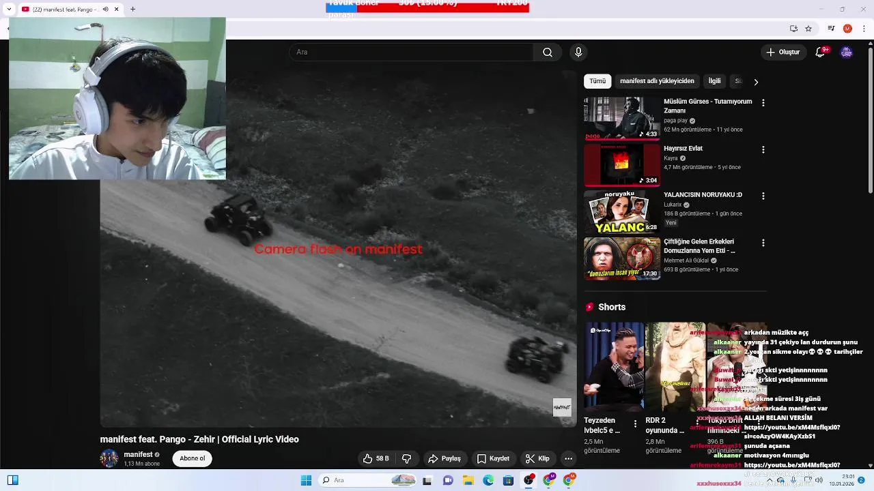The height and width of the screenshot is (491, 874).
Task: Open options for YALANCISIN NORUYAKU video
Action: [763, 196]
